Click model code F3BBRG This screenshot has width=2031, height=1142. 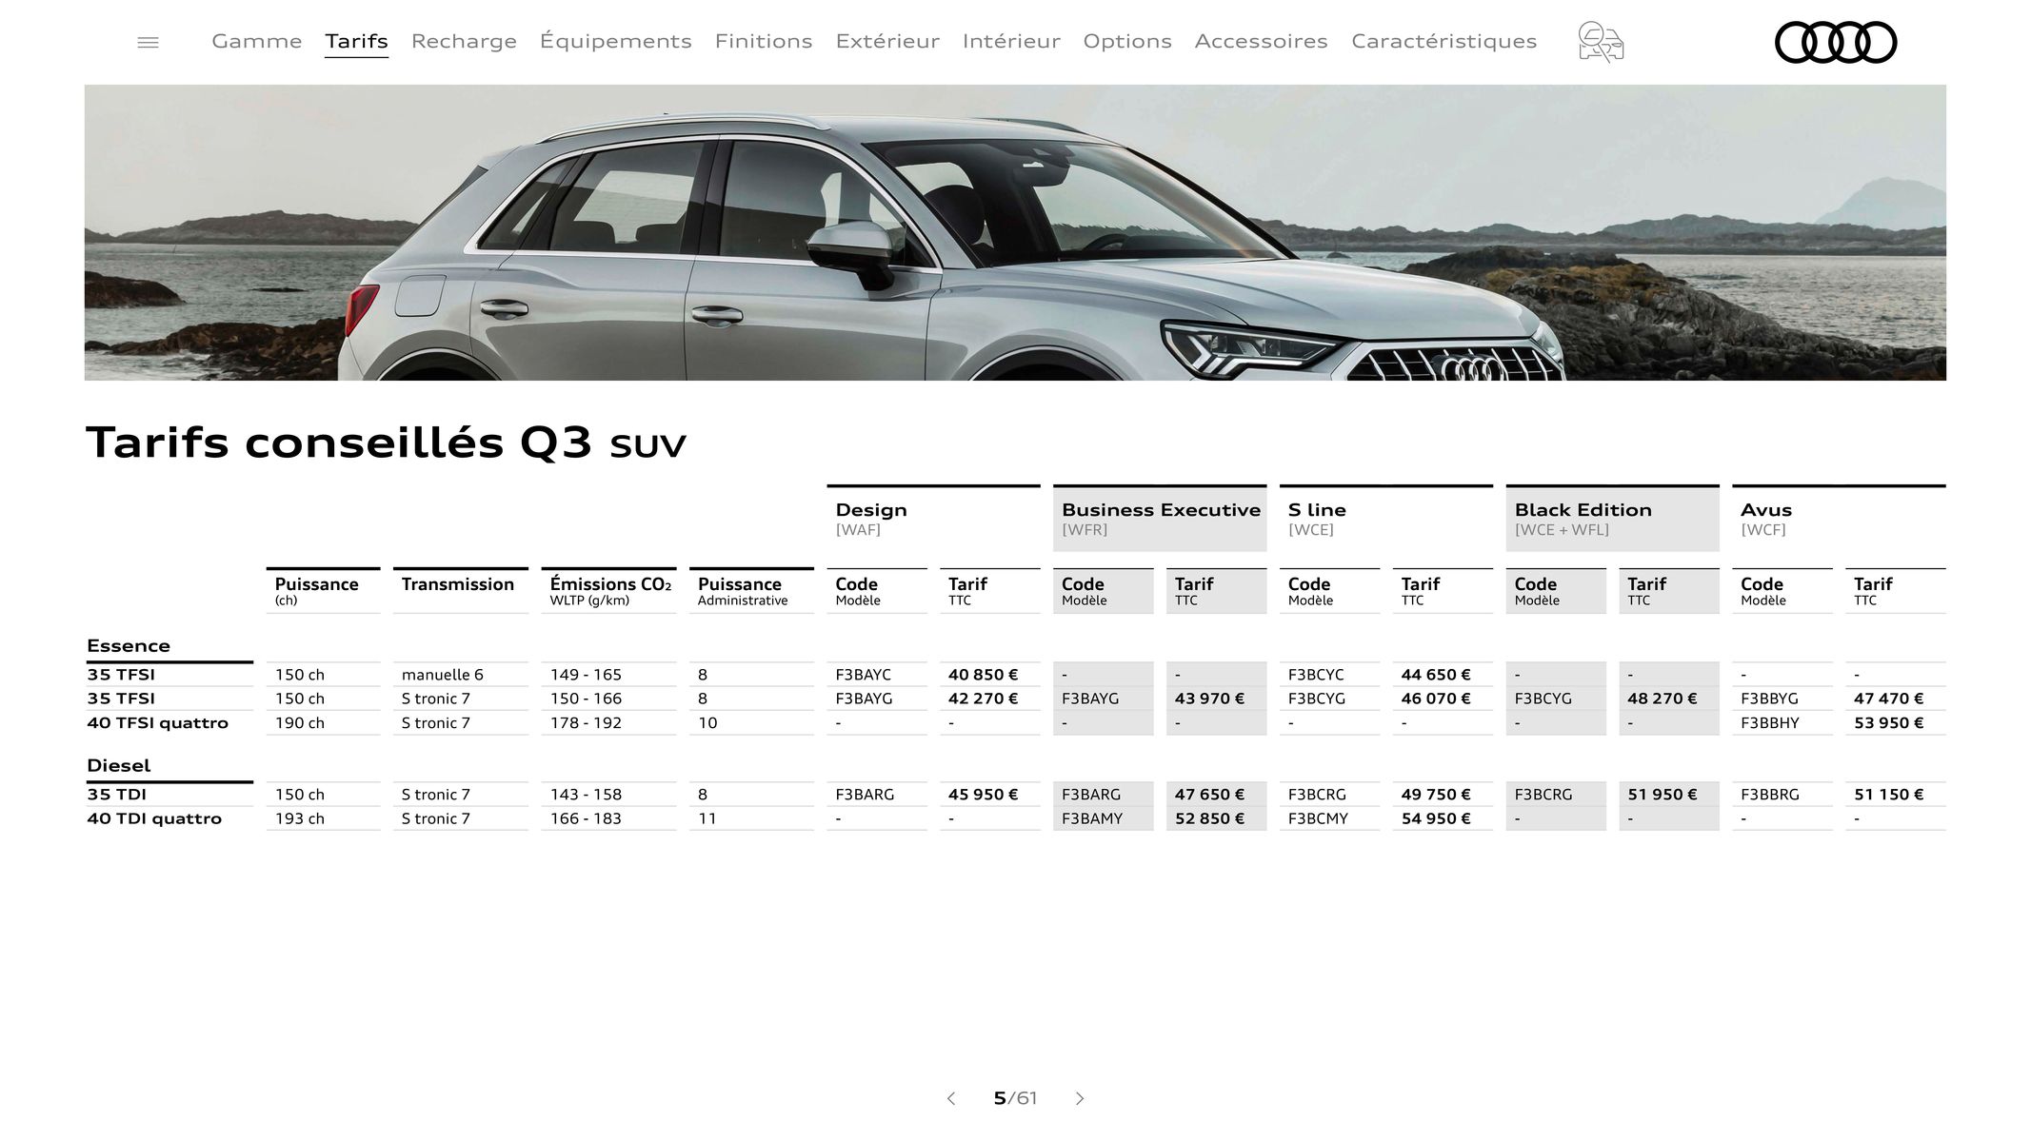point(1769,794)
